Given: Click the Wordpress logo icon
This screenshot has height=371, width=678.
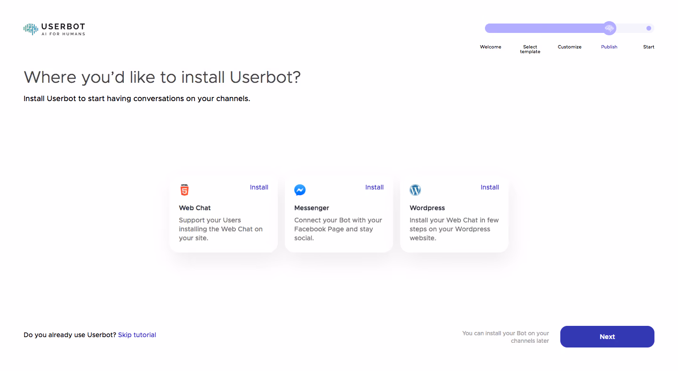Looking at the screenshot, I should (415, 190).
